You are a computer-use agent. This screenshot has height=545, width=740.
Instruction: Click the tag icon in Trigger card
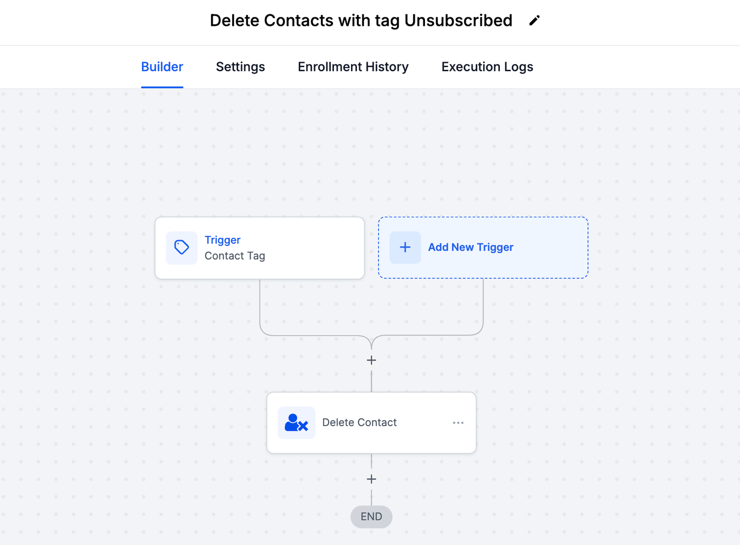(181, 247)
